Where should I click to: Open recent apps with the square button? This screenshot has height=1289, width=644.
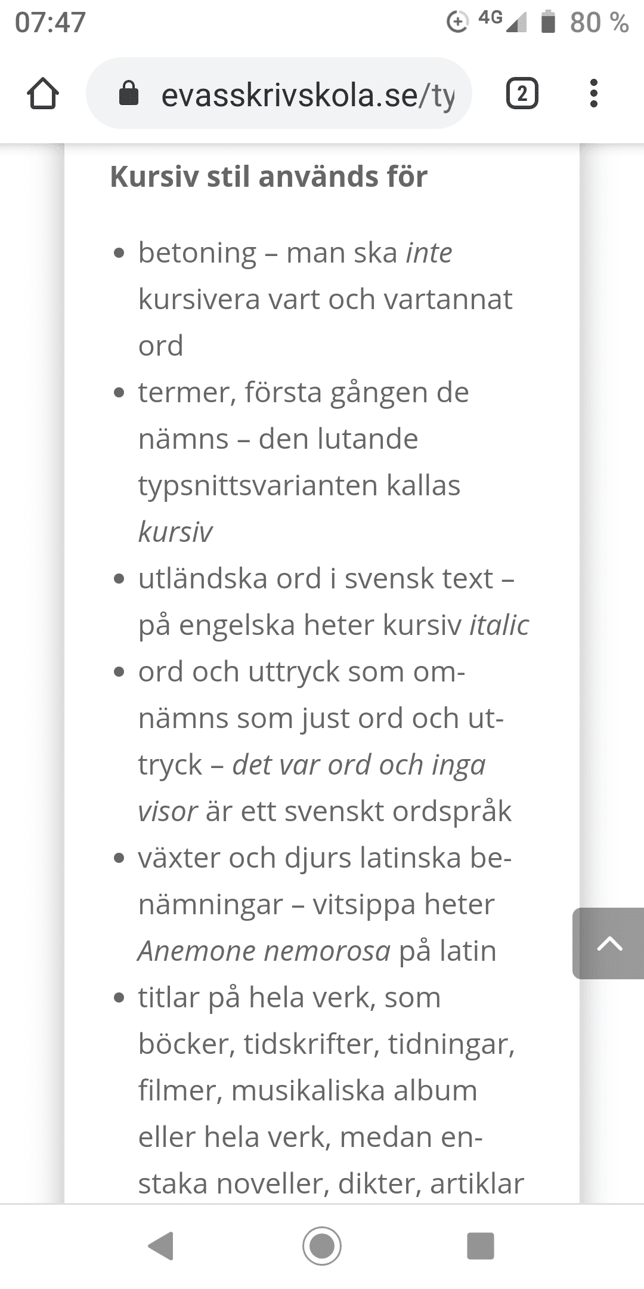480,1246
